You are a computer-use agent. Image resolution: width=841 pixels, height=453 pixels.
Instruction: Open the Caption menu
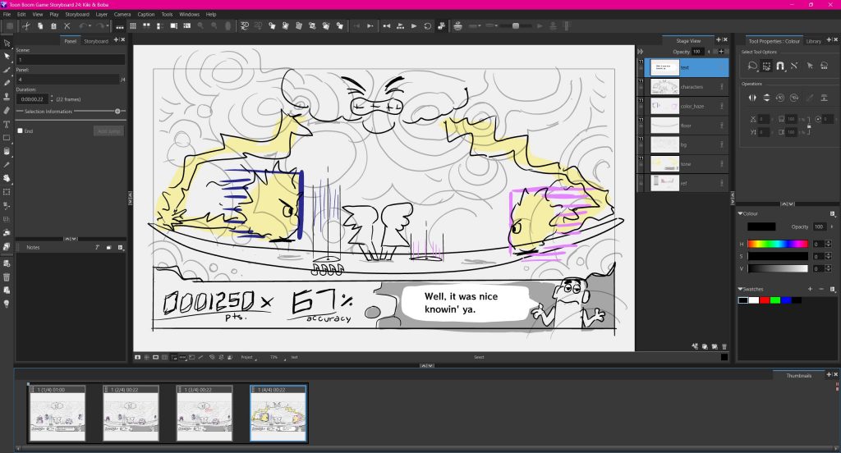click(x=146, y=15)
